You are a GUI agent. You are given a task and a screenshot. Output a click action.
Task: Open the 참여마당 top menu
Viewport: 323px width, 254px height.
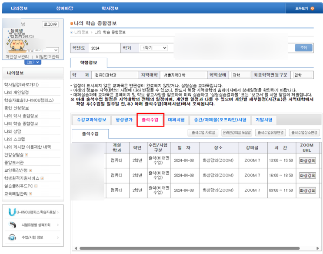pyautogui.click(x=64, y=8)
